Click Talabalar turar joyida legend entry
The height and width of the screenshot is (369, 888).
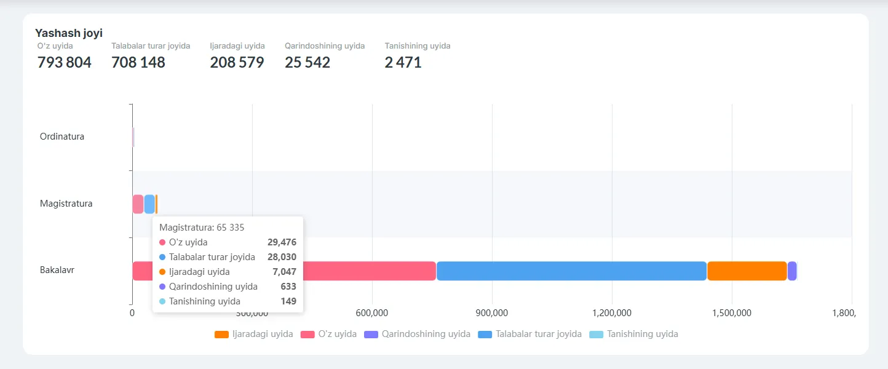point(529,334)
